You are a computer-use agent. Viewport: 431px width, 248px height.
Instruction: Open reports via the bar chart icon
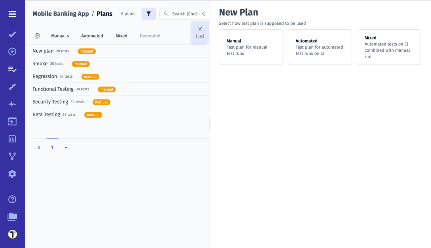pyautogui.click(x=12, y=139)
